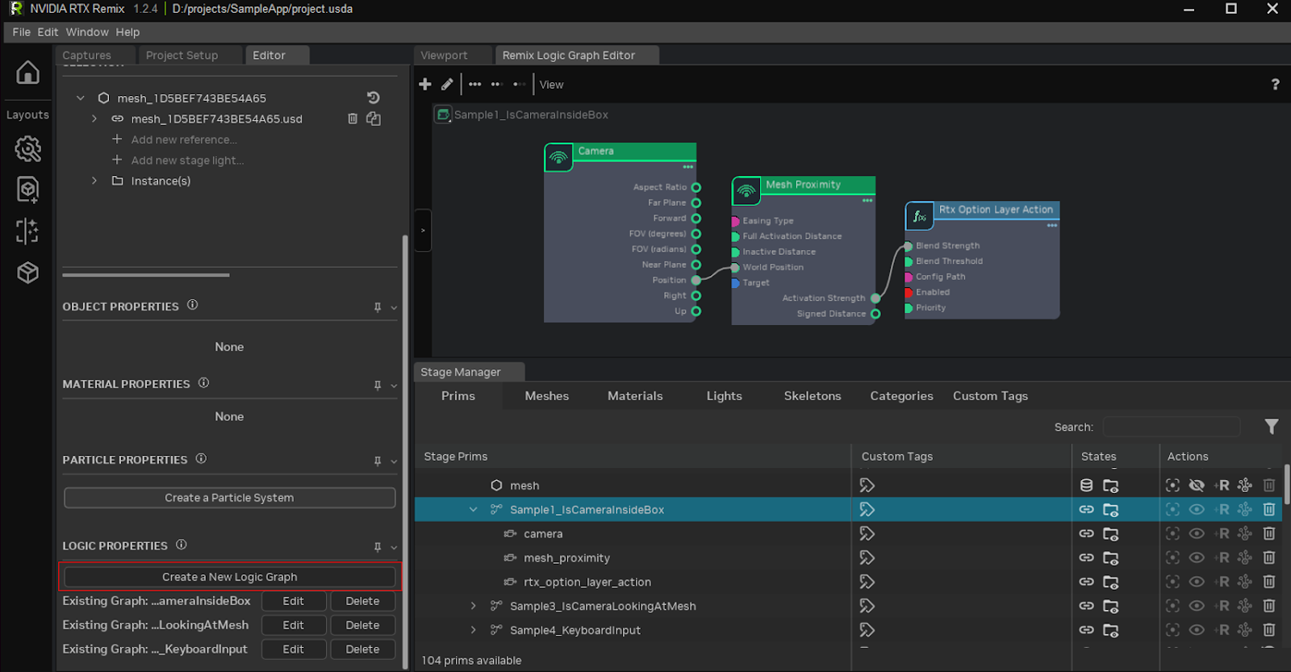The height and width of the screenshot is (672, 1291).
Task: Restore mesh_1D5BEF743BE54A65 with the reset arrow icon
Action: coord(373,98)
